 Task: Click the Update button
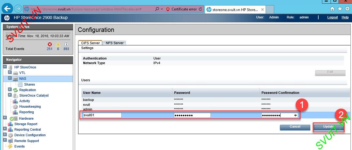[x=329, y=127]
